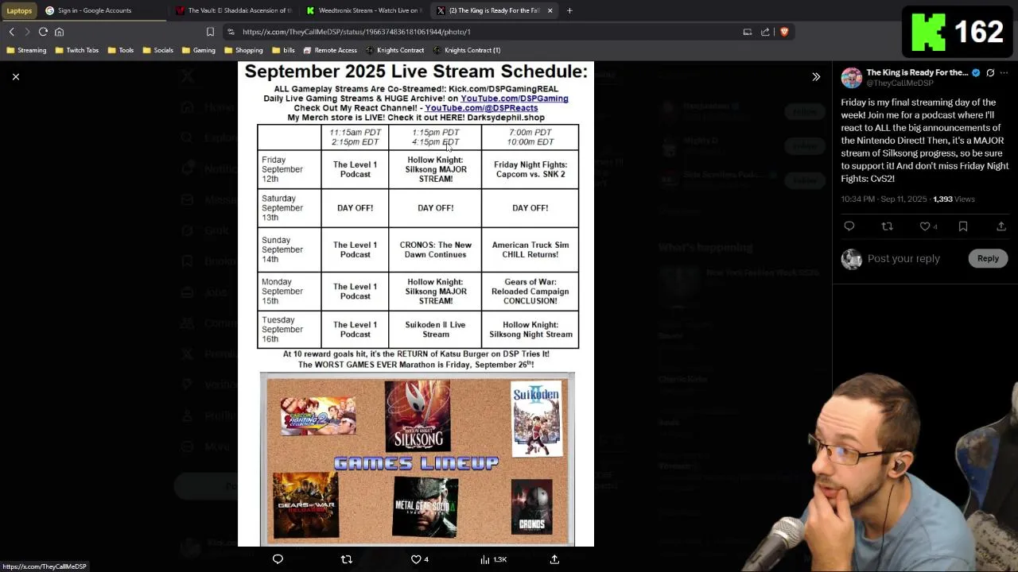1018x572 pixels.
Task: Open the tweet author's profile avatar
Action: click(x=852, y=77)
